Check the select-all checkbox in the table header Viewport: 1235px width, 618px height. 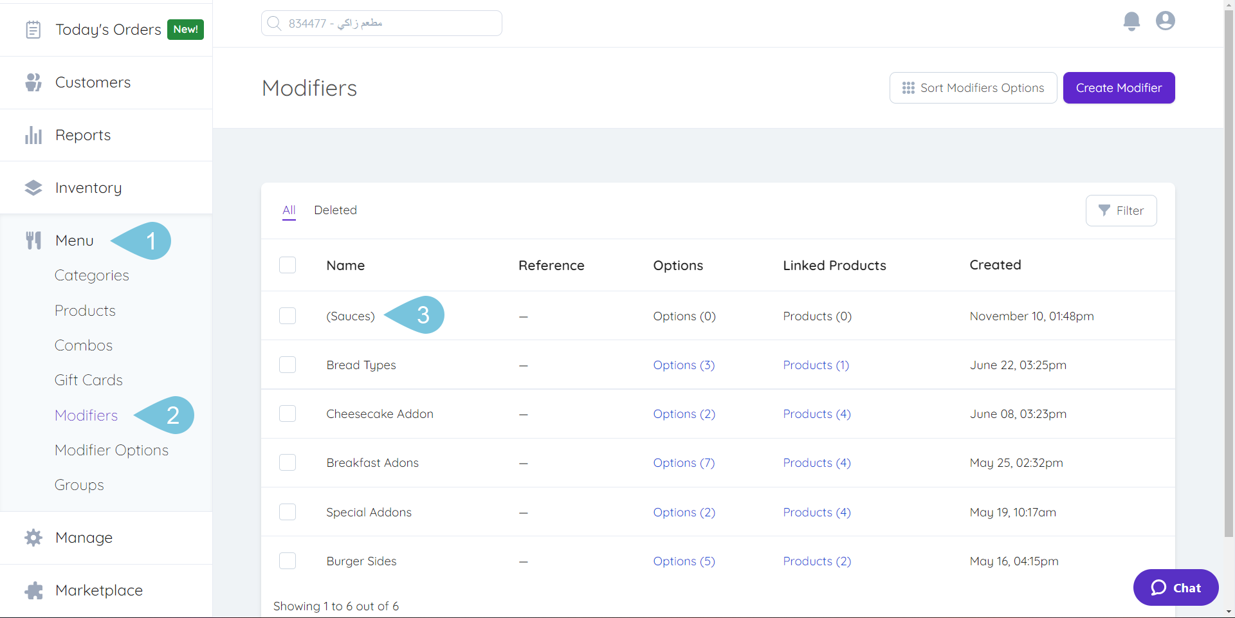[x=288, y=264]
